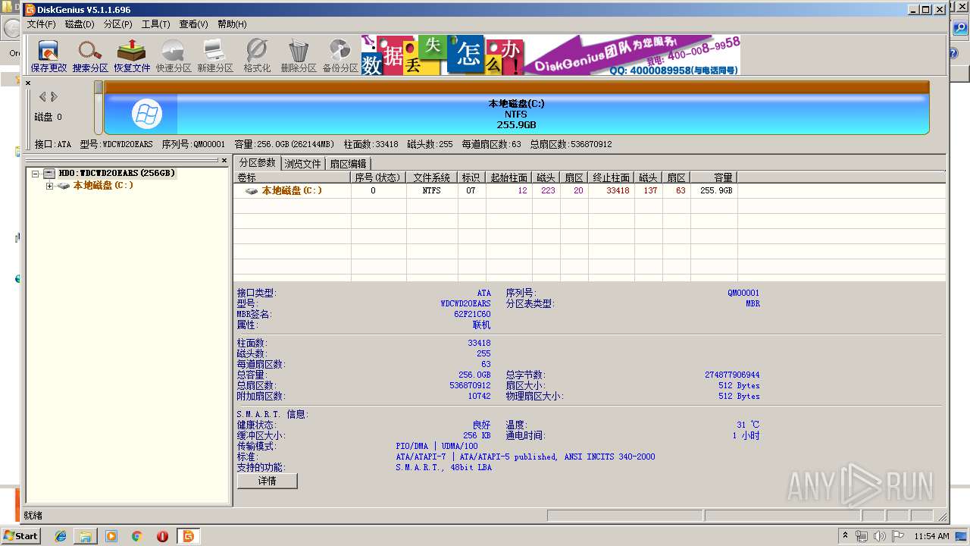
Task: Open the media player taskbar icon
Action: [x=111, y=536]
